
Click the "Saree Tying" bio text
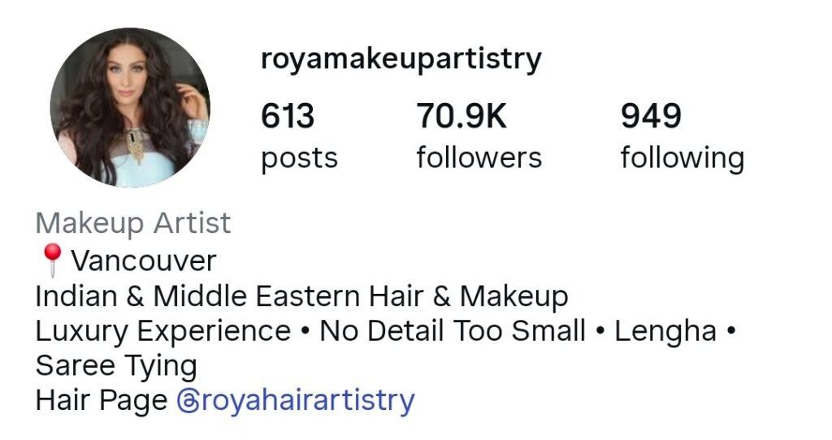[116, 366]
